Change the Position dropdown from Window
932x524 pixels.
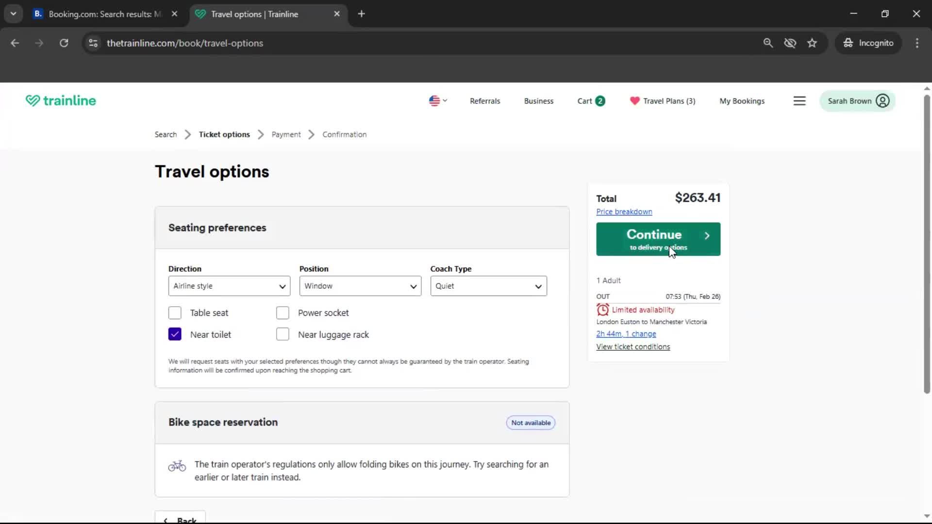[x=360, y=286]
